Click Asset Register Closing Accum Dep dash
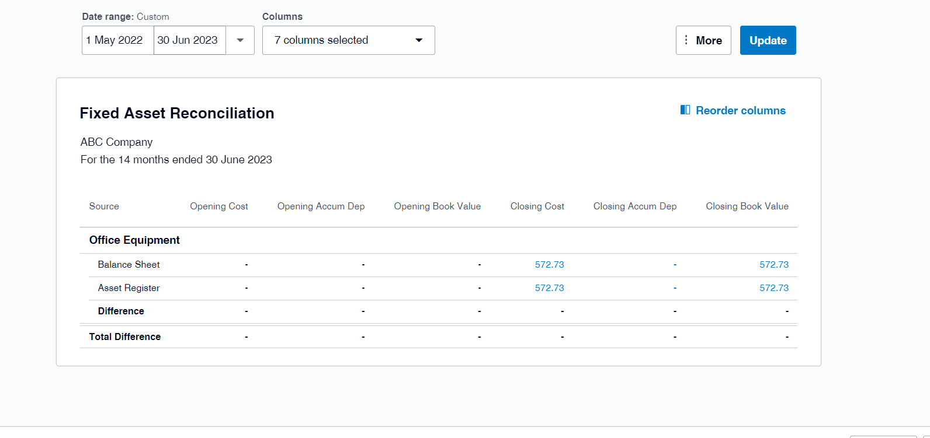 pos(675,288)
